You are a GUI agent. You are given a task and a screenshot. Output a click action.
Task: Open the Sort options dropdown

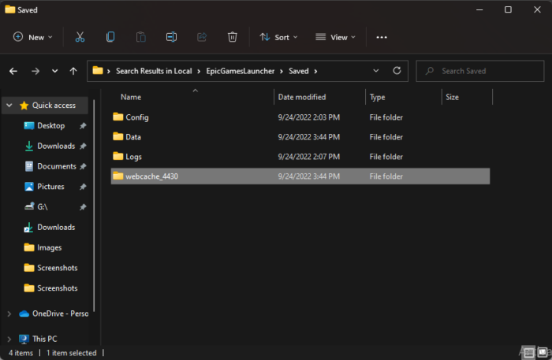[274, 37]
